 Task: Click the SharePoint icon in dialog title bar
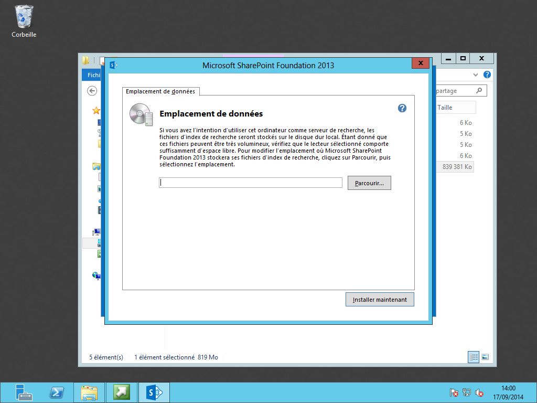(x=114, y=65)
